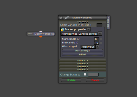Toggle checkbox beside What to get

[x=101, y=47]
